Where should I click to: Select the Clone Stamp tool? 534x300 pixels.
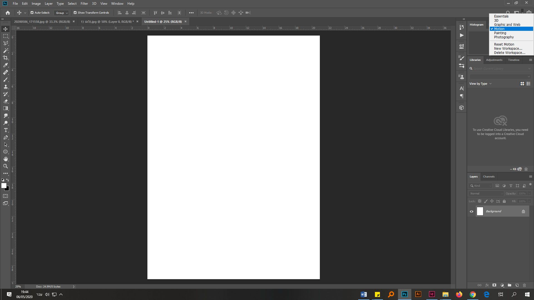[6, 87]
